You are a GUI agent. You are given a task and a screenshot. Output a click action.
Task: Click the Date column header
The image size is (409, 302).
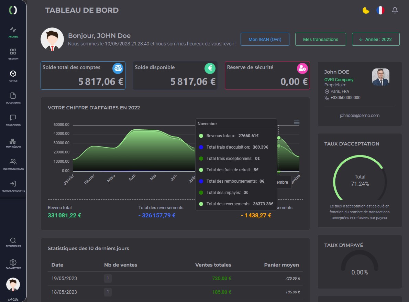pos(57,265)
